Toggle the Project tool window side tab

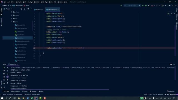1,12
